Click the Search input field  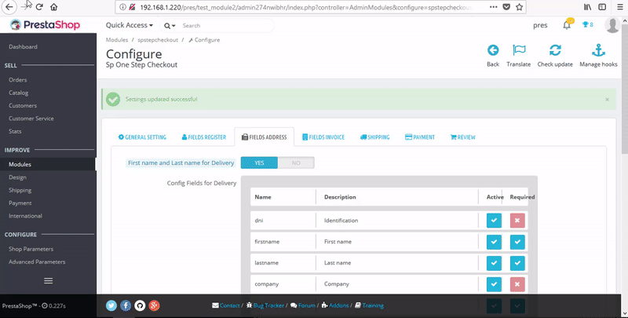coord(226,26)
